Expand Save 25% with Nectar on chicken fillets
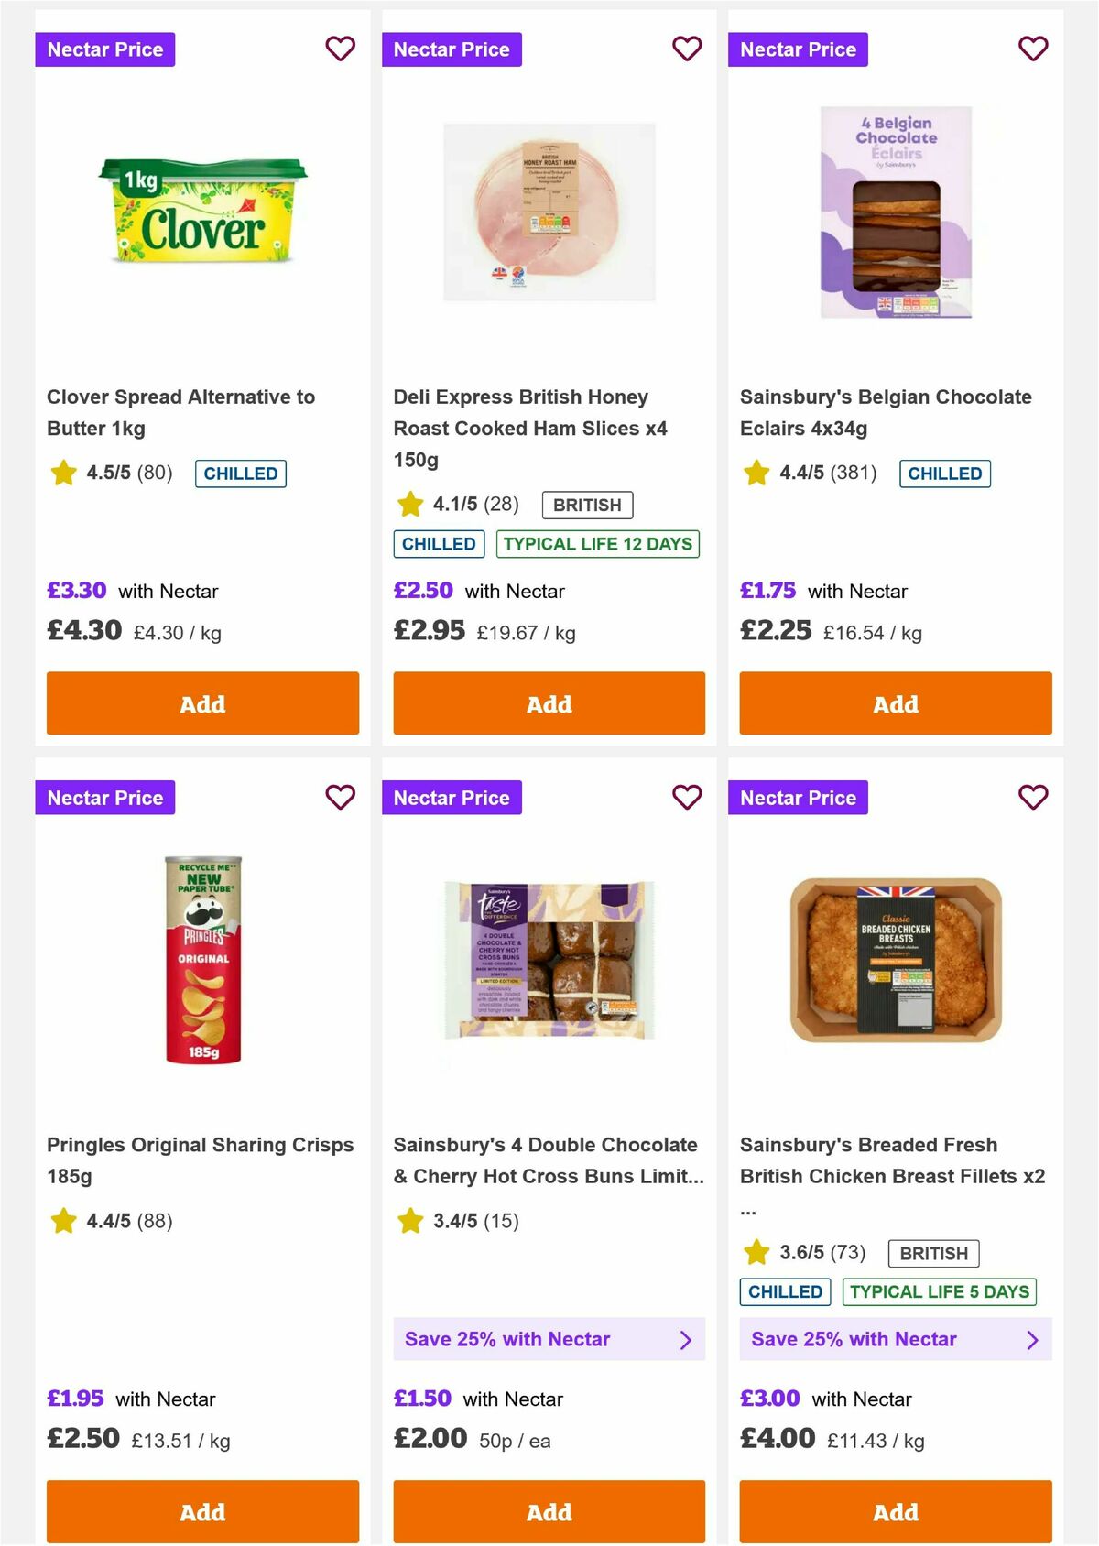This screenshot has width=1099, height=1546. (x=895, y=1339)
